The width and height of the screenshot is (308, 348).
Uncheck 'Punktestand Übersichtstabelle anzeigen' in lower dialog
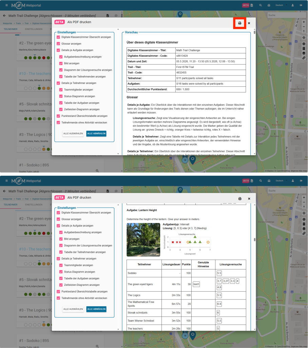(x=58, y=291)
